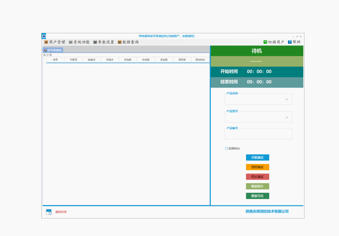Open the 产品型号 dropdown list
Image resolution: width=339 pixels, height=236 pixels.
tap(287, 117)
